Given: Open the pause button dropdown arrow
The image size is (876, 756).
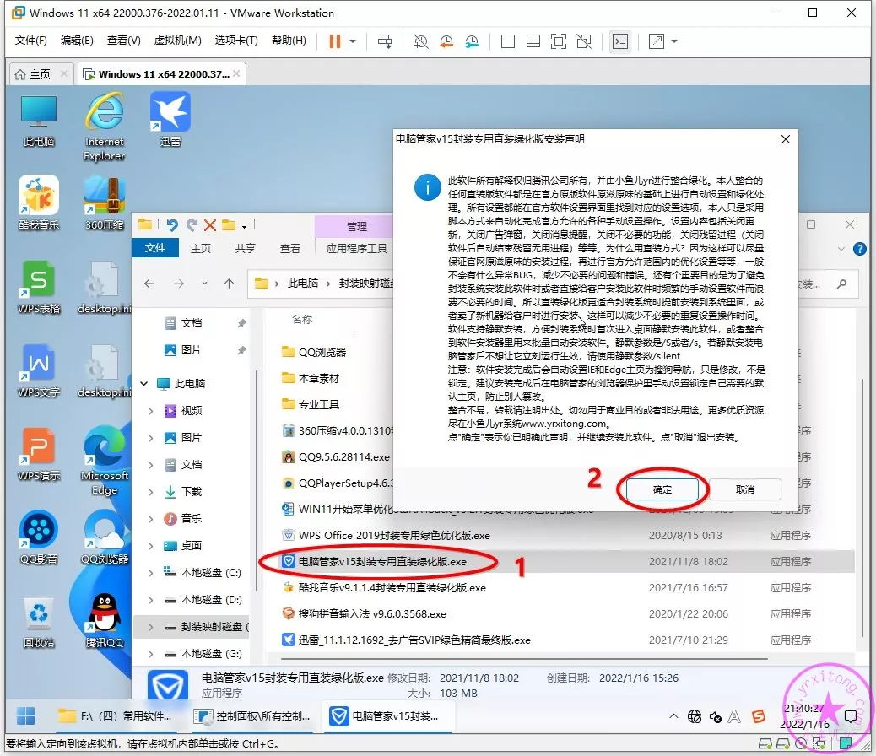Looking at the screenshot, I should tap(353, 40).
